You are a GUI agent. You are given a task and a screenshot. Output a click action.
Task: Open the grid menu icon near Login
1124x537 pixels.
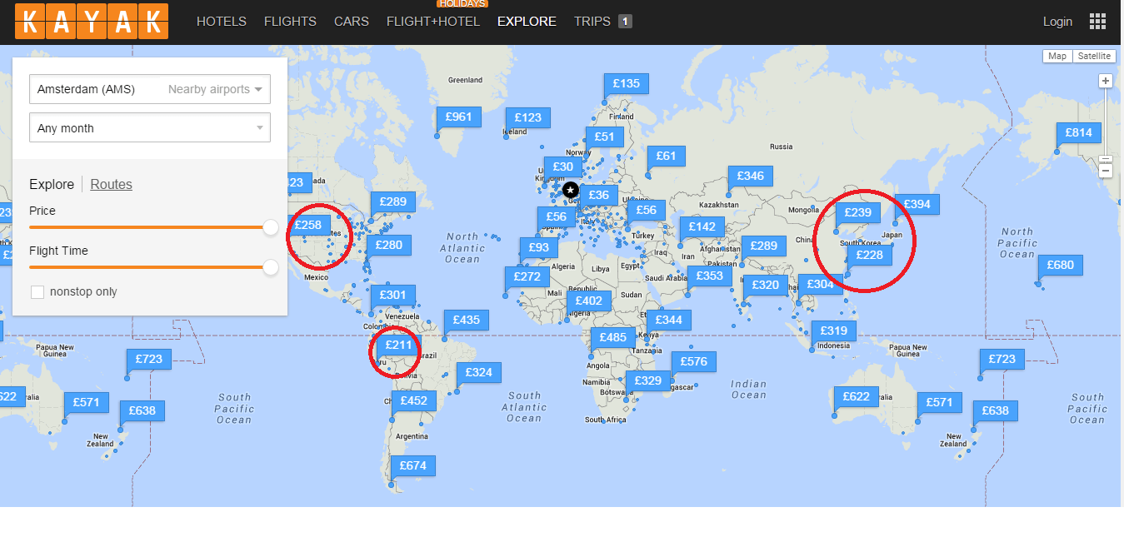(x=1097, y=21)
